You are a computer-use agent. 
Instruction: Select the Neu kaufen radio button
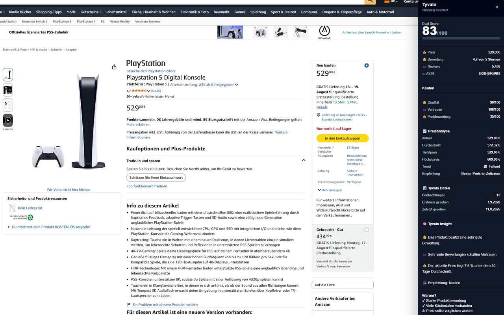click(367, 65)
